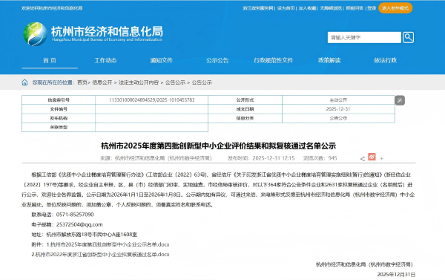
Task: Click the phone number 0571-85257090
Action: tap(75, 215)
